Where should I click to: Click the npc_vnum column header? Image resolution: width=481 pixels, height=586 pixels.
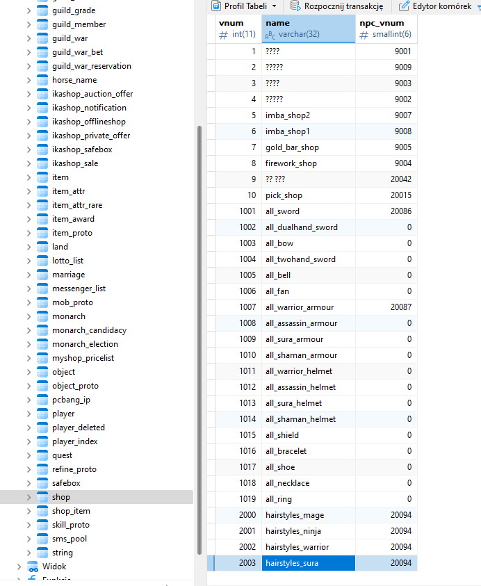[x=386, y=29]
